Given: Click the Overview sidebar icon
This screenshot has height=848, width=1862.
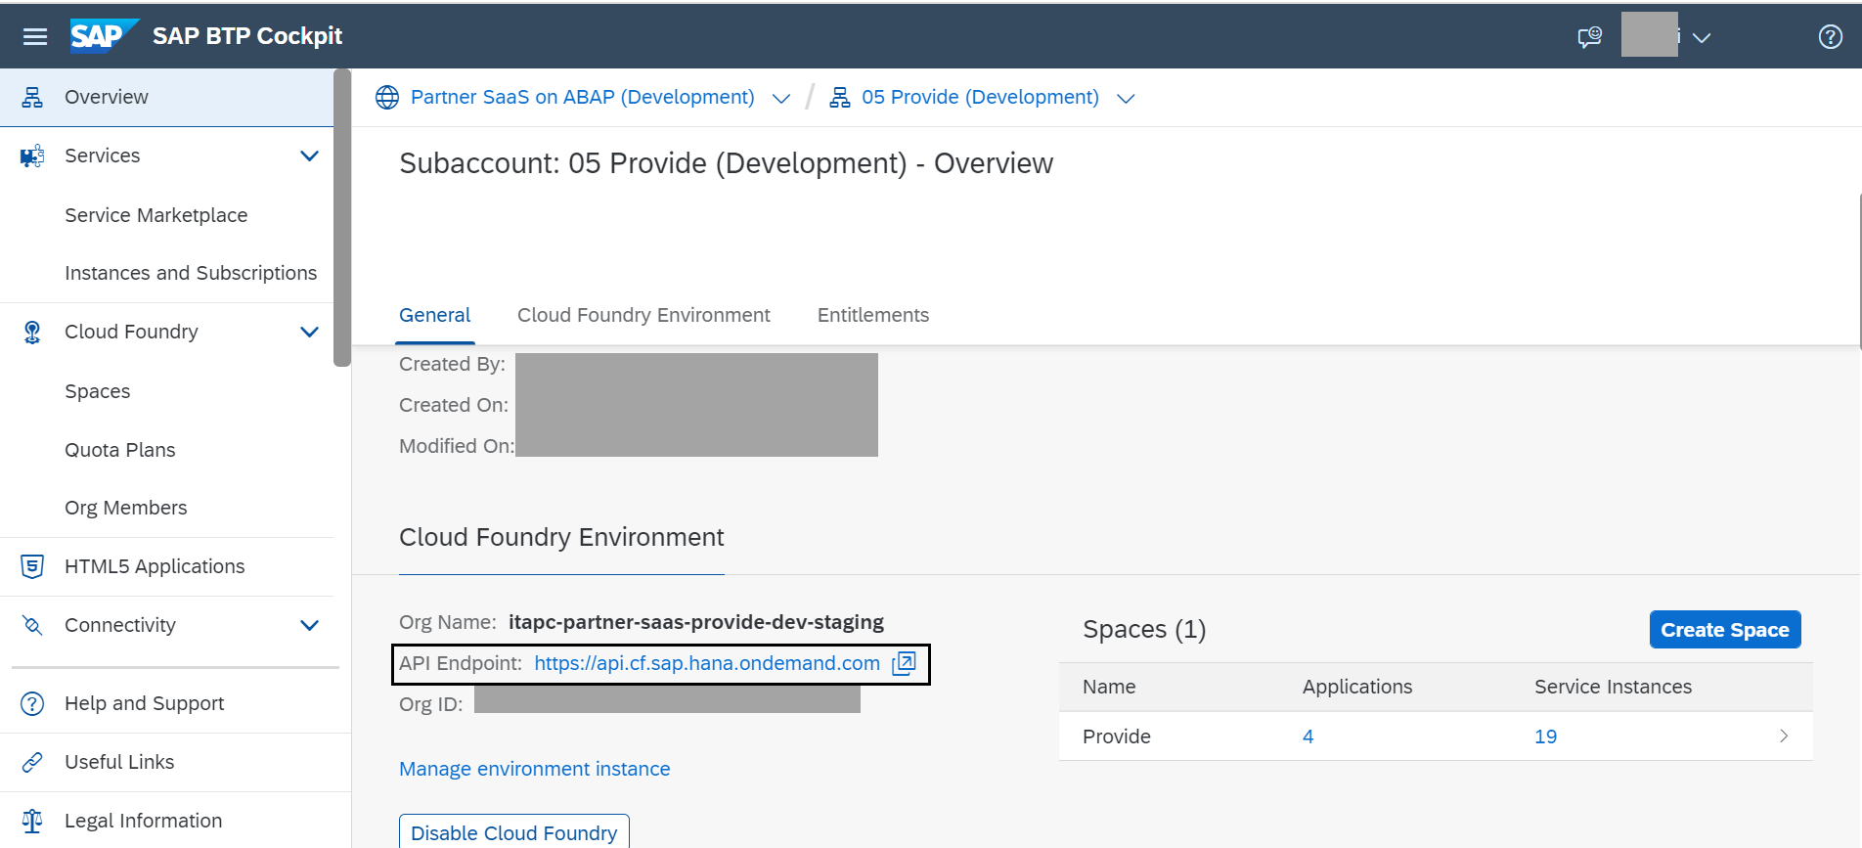Looking at the screenshot, I should 32,97.
